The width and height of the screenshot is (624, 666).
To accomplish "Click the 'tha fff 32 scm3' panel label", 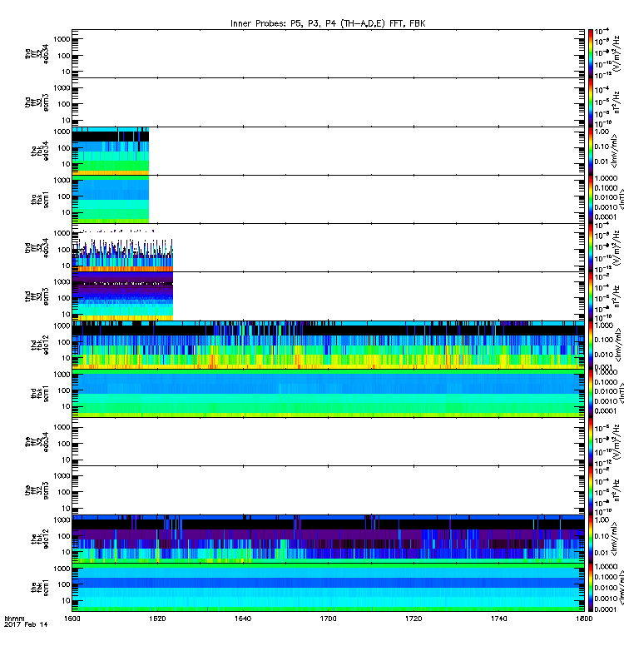I will (x=37, y=102).
